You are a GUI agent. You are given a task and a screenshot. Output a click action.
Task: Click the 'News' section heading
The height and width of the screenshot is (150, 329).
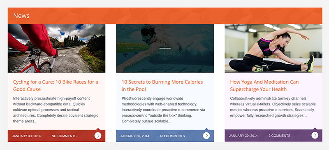click(x=21, y=16)
